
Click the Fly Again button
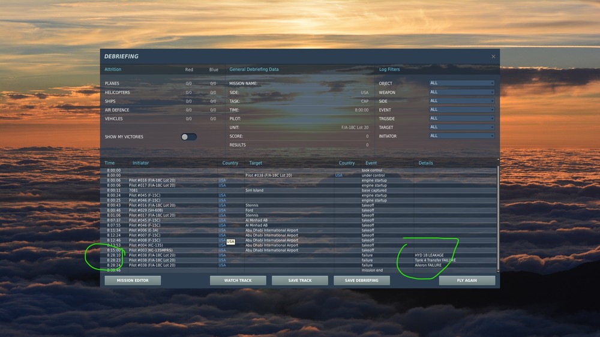point(467,281)
